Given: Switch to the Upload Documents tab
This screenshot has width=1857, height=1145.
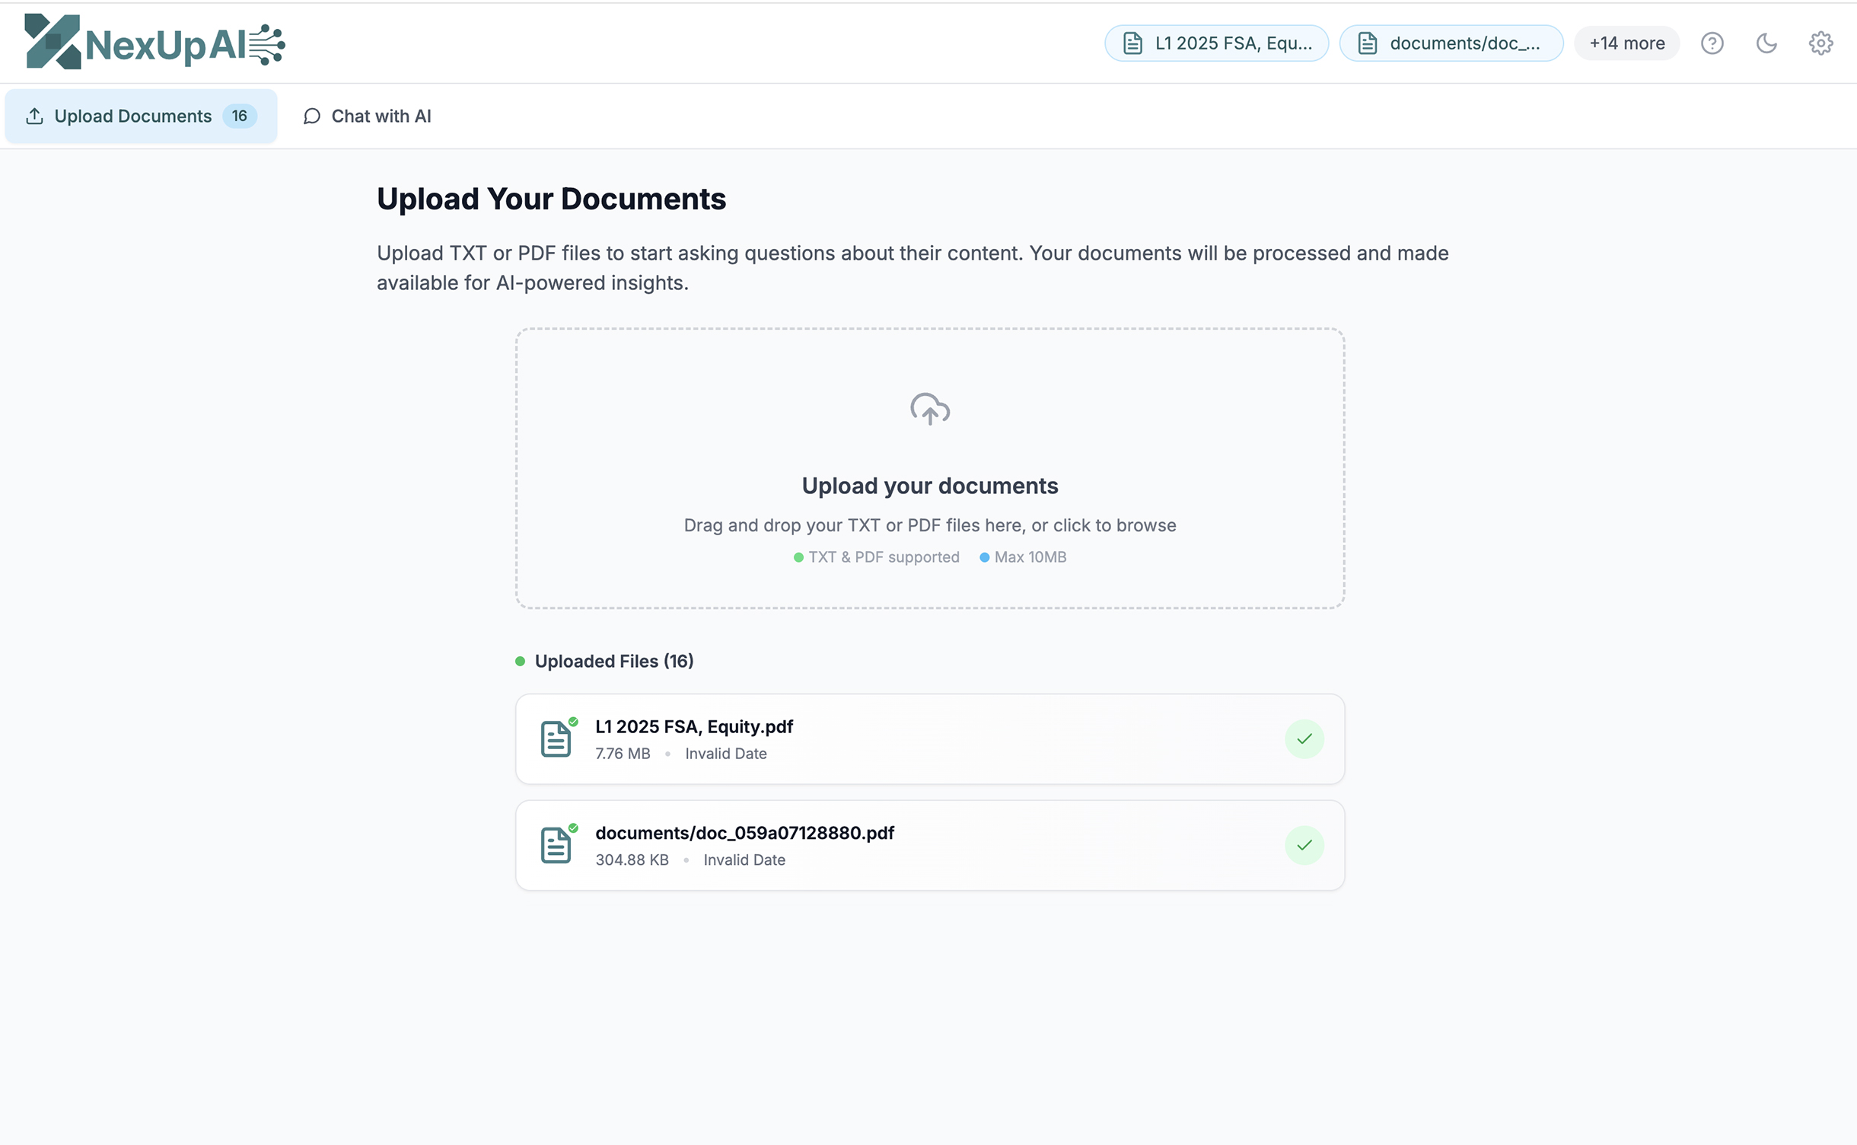Looking at the screenshot, I should point(141,116).
